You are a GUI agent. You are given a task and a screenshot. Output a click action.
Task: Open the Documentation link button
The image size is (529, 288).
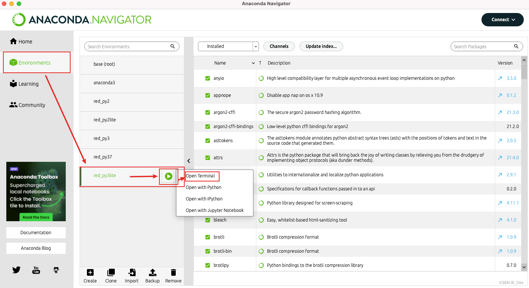click(36, 233)
